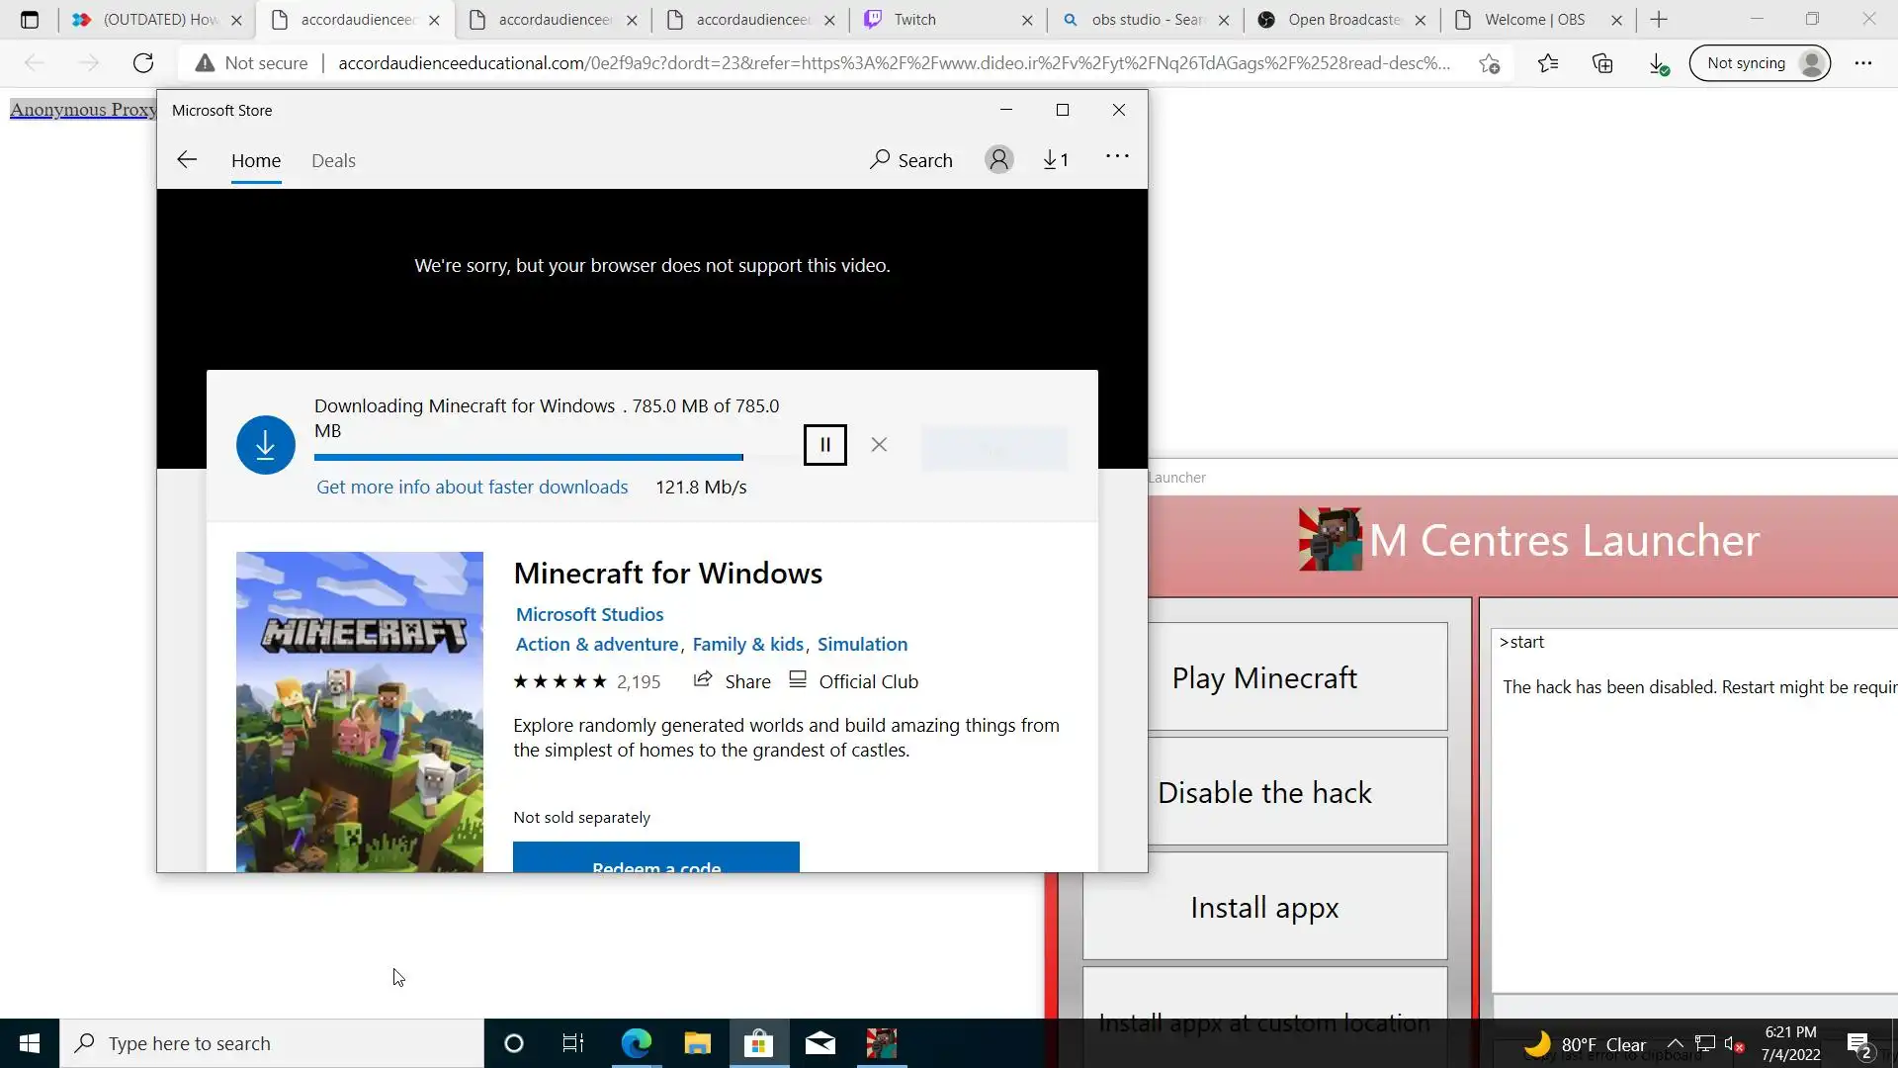Pause the Minecraft download
This screenshot has width=1898, height=1068.
824,445
